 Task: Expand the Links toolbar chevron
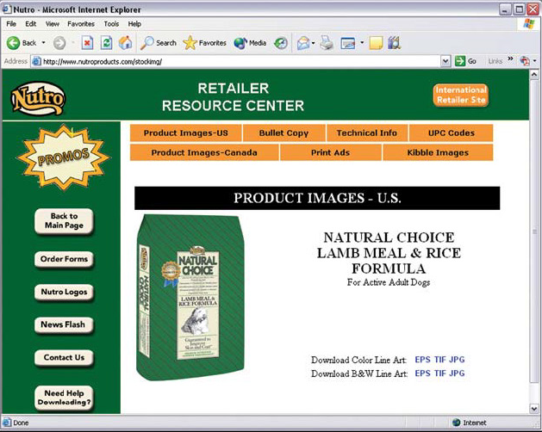coord(510,59)
